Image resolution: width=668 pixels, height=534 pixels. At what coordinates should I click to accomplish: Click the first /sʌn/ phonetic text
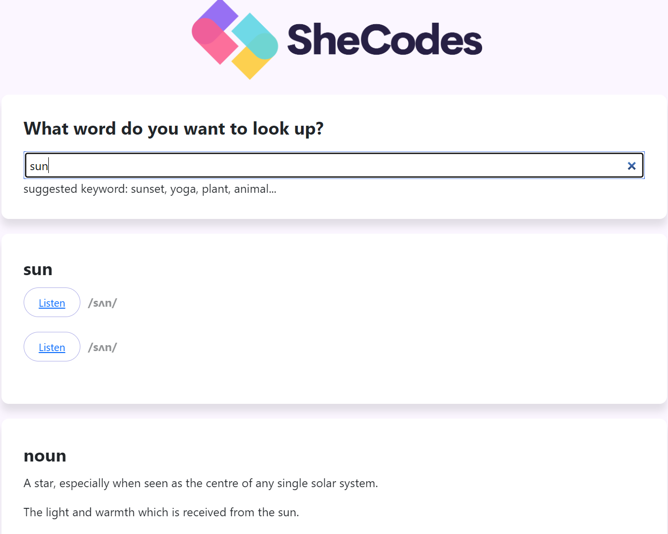pyautogui.click(x=103, y=303)
